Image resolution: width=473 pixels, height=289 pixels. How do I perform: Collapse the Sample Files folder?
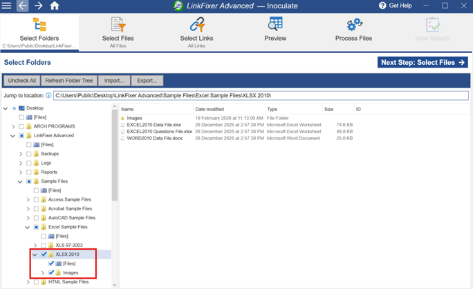click(x=20, y=181)
